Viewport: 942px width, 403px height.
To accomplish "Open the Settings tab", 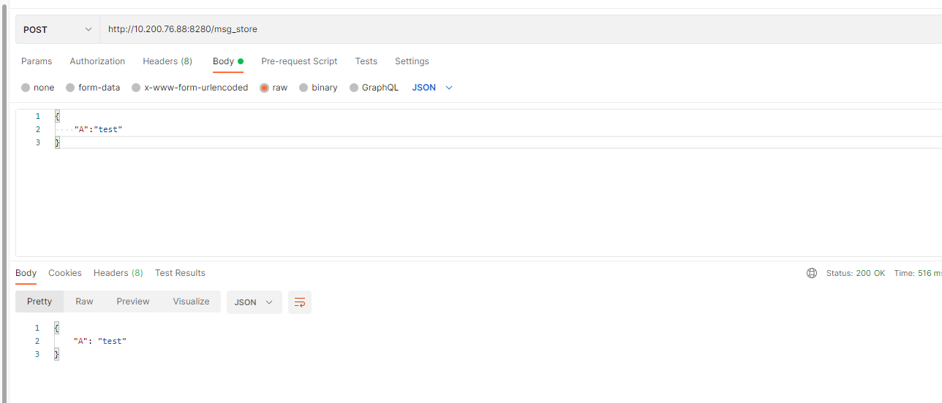I will pos(412,61).
